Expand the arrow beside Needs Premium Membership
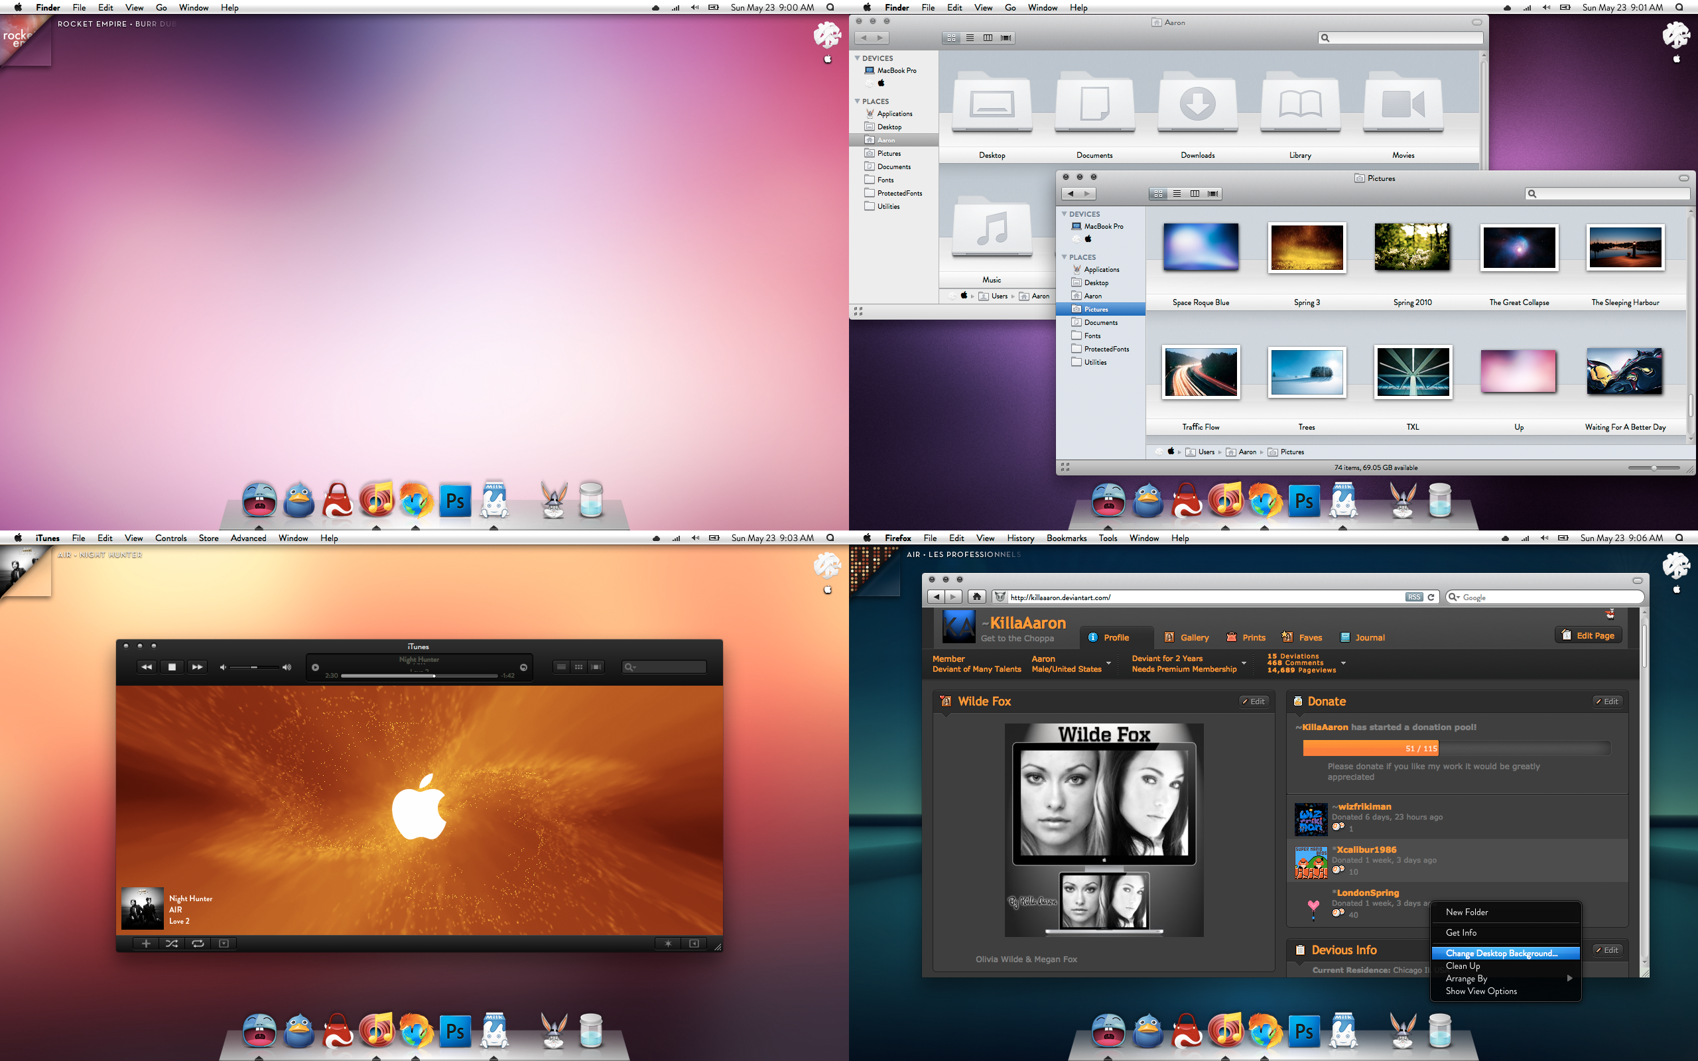 click(x=1244, y=663)
